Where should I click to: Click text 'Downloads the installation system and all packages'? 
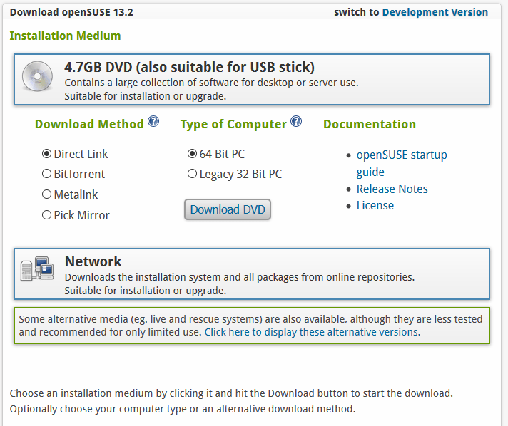click(x=182, y=277)
